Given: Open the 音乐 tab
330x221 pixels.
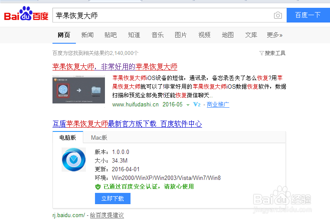Looking at the screenshot, I should (158, 35).
